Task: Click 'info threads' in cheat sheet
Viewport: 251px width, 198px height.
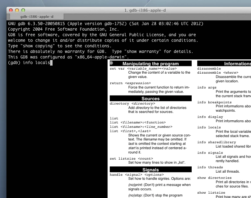Action: click(x=210, y=167)
